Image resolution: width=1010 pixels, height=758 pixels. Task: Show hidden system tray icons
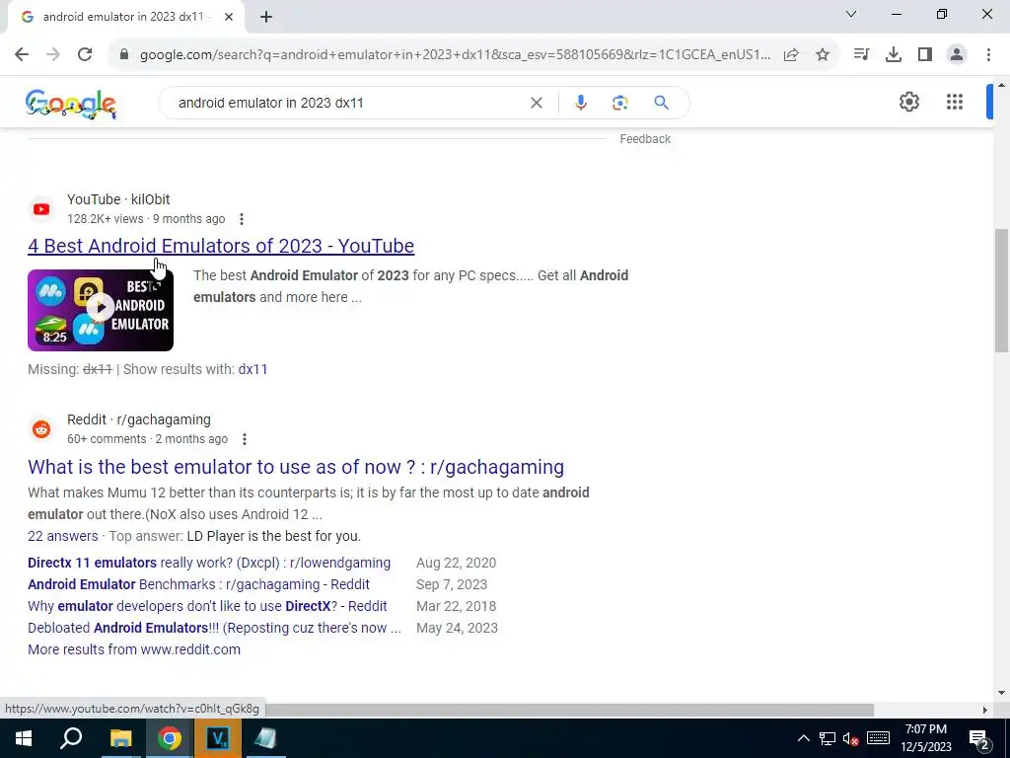[803, 738]
